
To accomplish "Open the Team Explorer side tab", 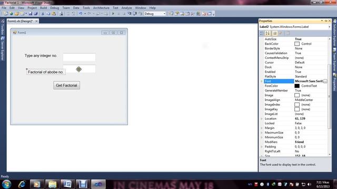I will (x=335, y=60).
